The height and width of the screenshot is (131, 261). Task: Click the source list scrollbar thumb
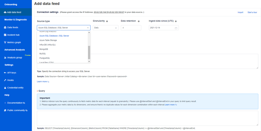[89, 53]
